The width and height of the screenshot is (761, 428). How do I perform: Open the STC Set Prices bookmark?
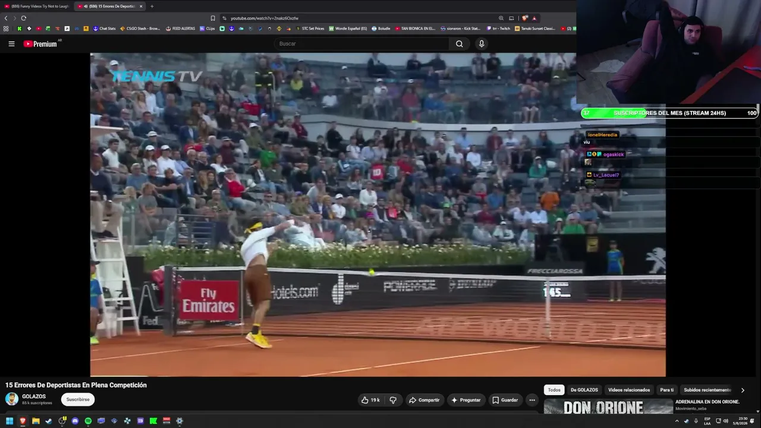[310, 29]
